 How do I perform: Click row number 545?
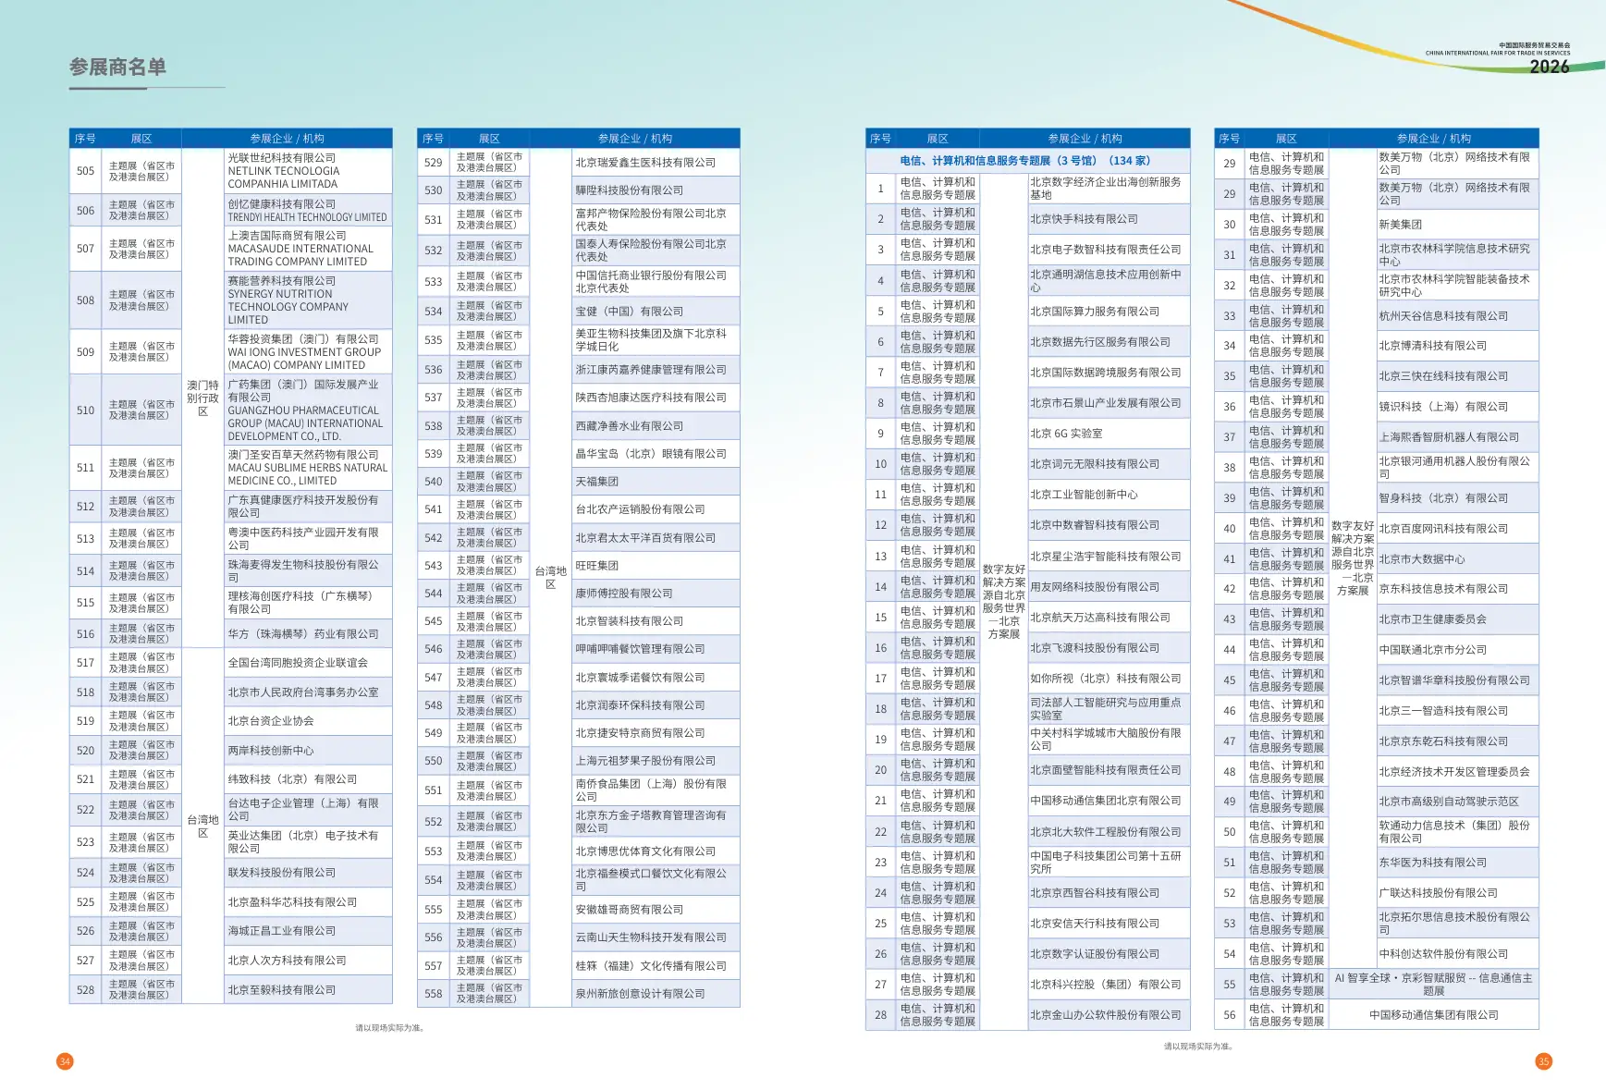coord(434,621)
